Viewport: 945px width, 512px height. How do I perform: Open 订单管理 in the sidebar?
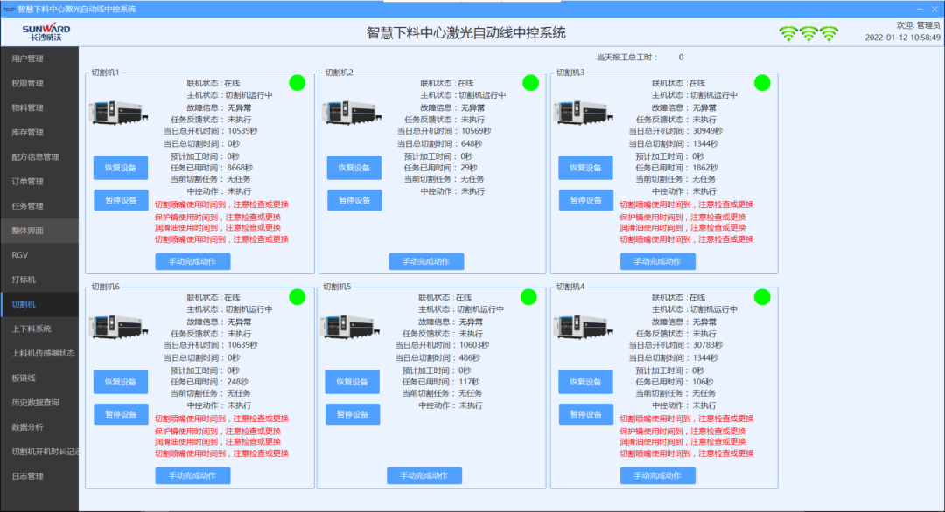click(x=39, y=181)
